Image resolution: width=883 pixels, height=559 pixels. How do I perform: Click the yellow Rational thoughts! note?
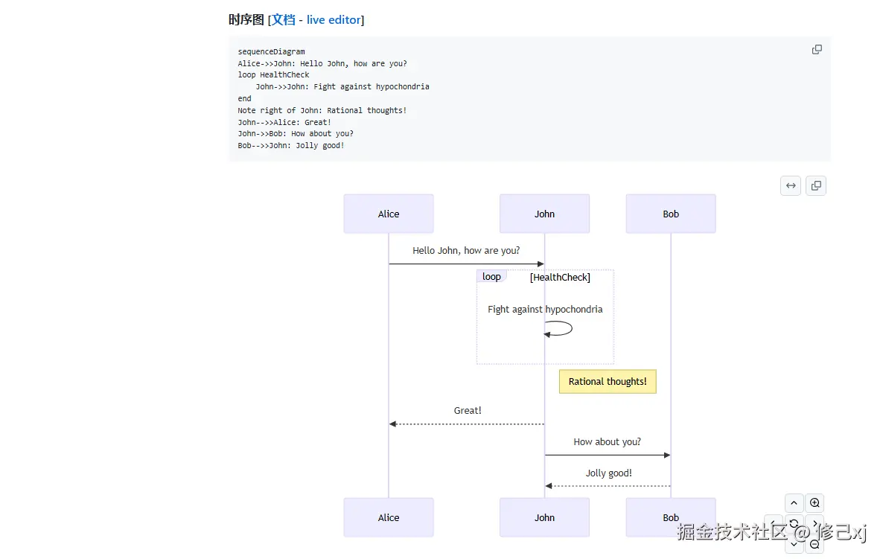coord(608,382)
